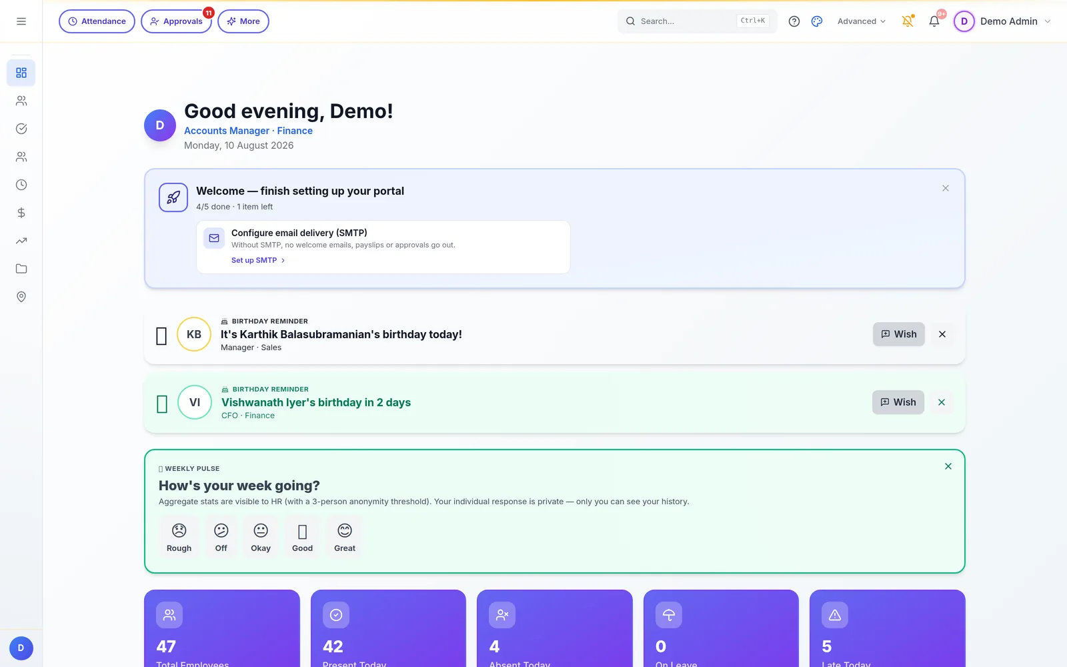The width and height of the screenshot is (1067, 667).
Task: Open the help question mark icon
Action: (794, 21)
